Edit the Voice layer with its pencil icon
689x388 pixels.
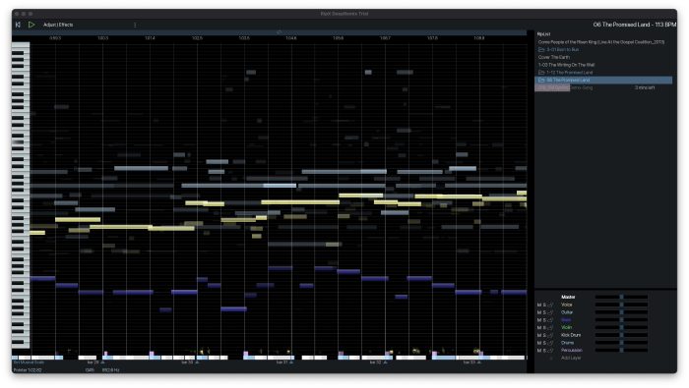pos(550,305)
